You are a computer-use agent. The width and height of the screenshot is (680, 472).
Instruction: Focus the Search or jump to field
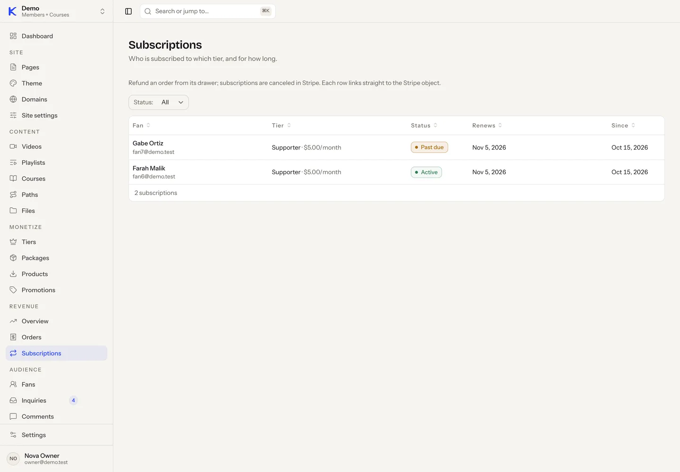208,11
